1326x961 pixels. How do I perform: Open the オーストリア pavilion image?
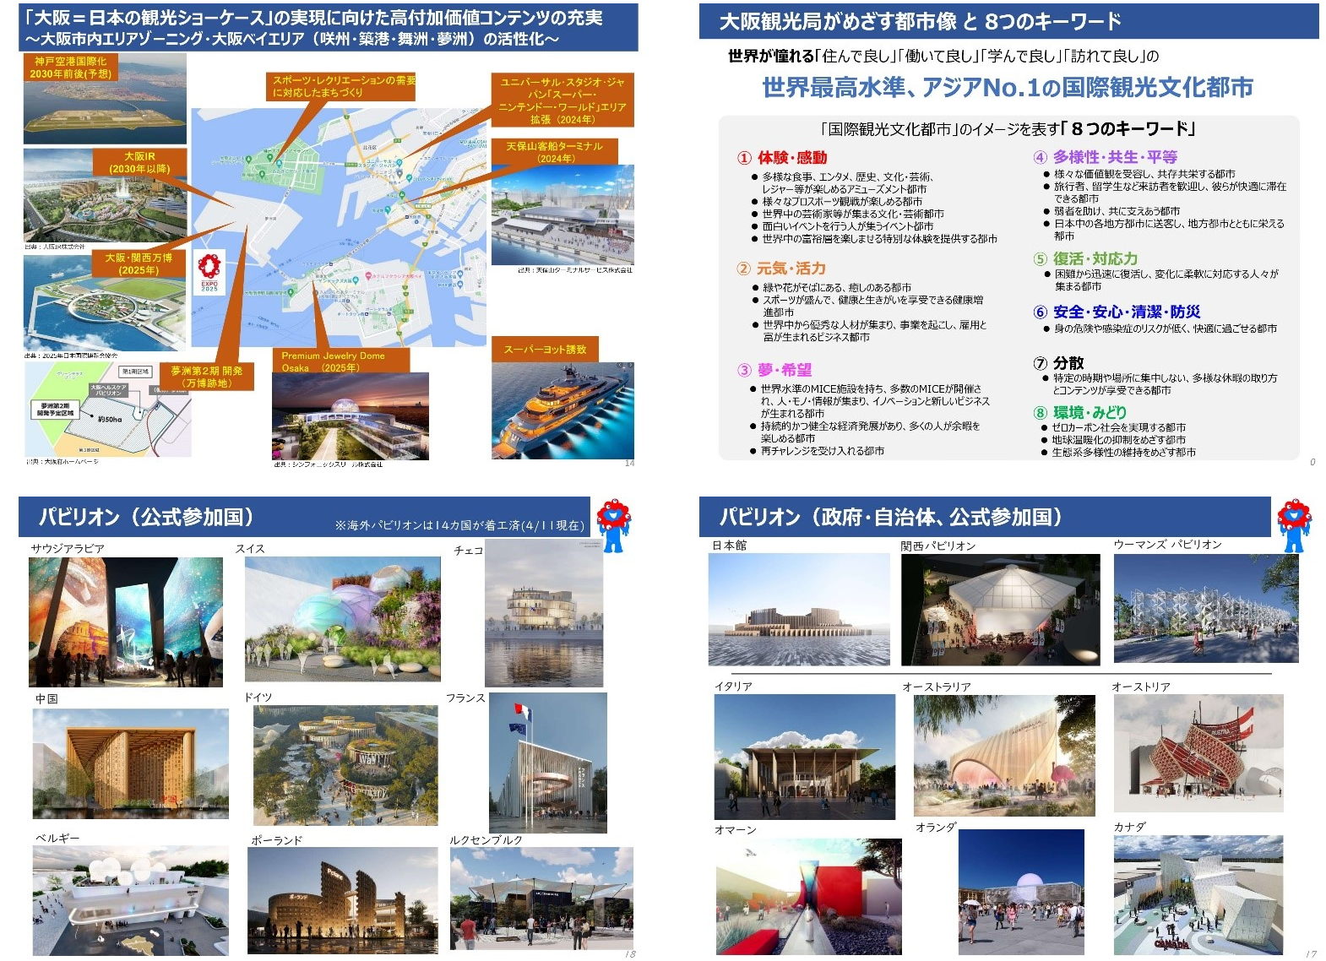(1198, 752)
